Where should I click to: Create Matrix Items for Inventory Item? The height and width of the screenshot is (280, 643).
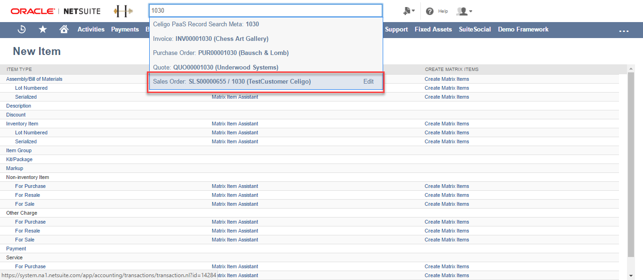(x=447, y=124)
